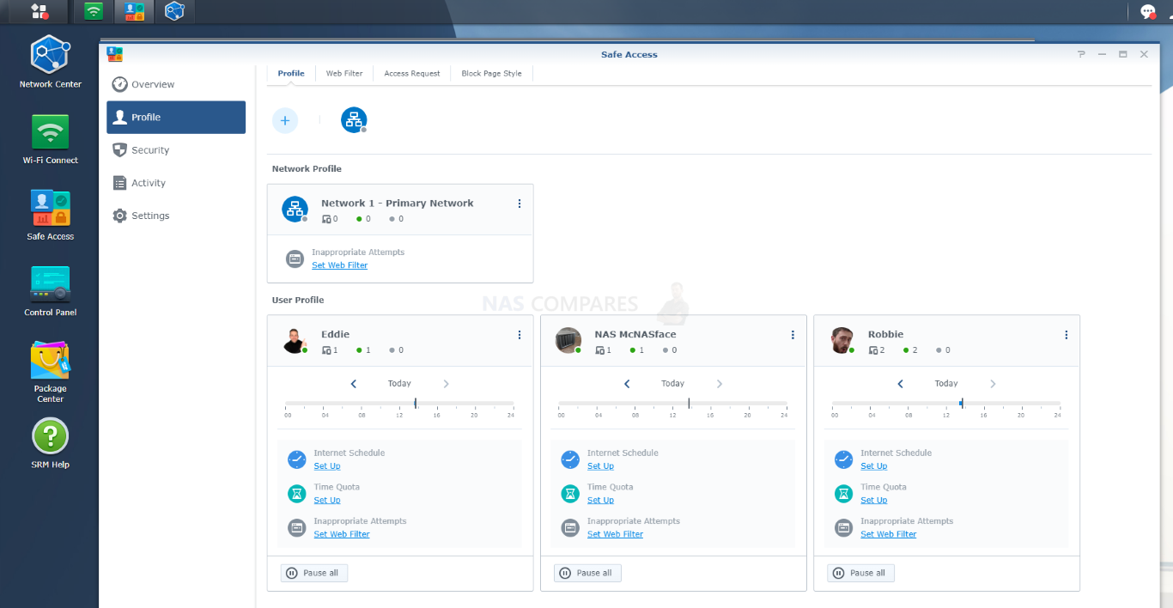This screenshot has height=608, width=1173.
Task: Click Set Web Filter link for Eddie
Action: tap(342, 534)
